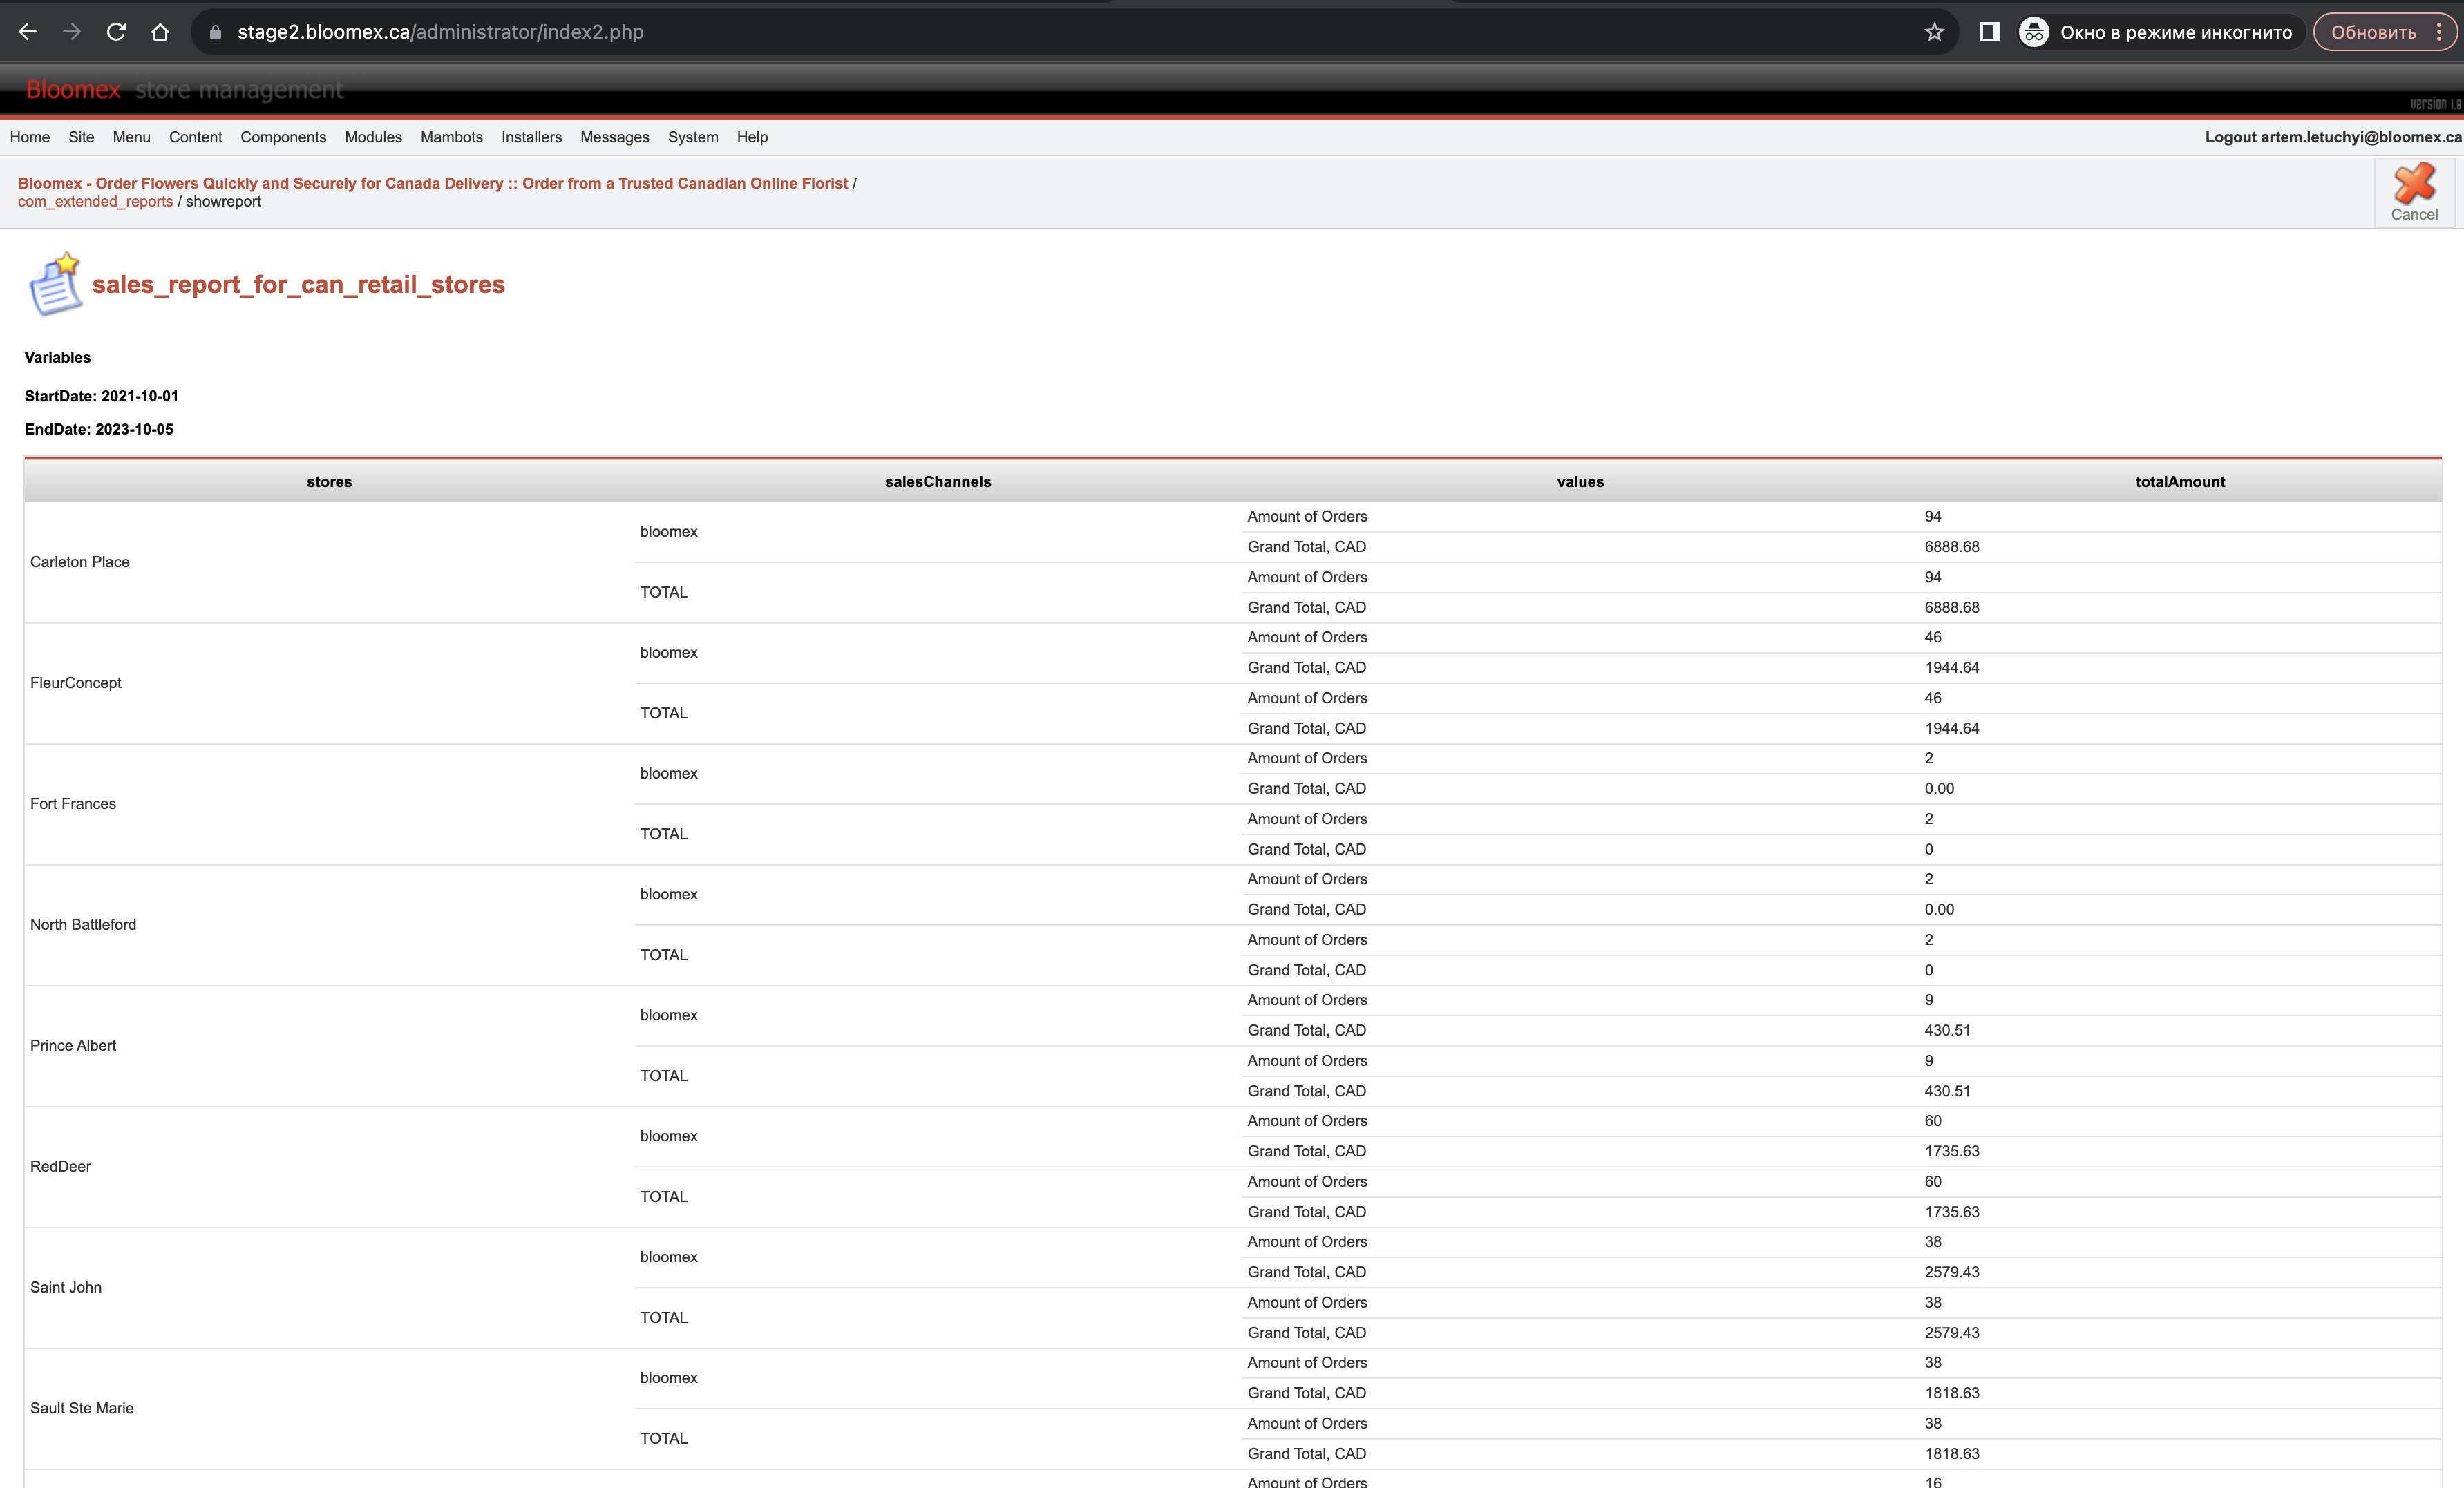
Task: Click the totalAmount column header
Action: (x=2180, y=482)
